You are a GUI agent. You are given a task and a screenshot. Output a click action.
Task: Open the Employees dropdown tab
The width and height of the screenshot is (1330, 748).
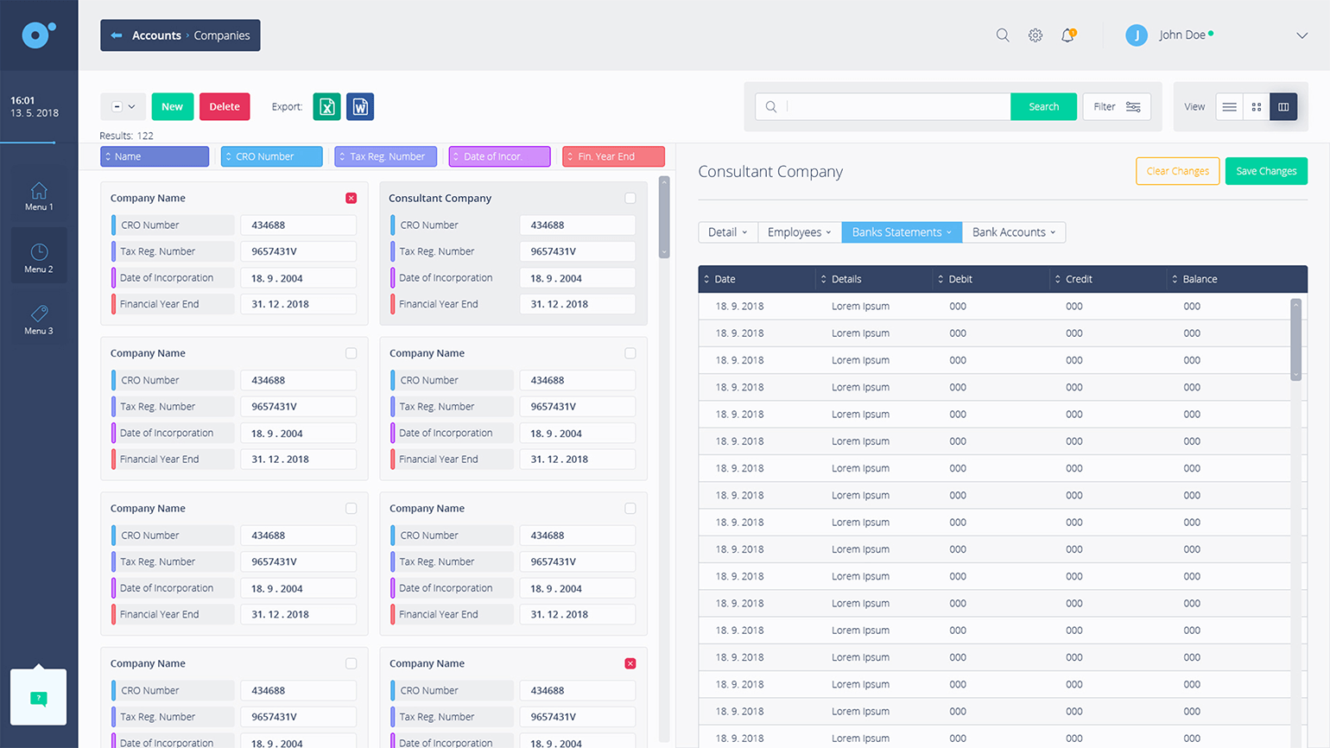pyautogui.click(x=799, y=232)
